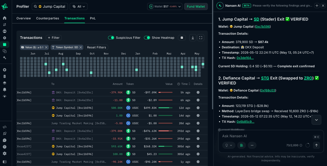327x166 pixels.
Task: Open the Details icon for the 500.00K USDC row
Action: click(x=198, y=108)
